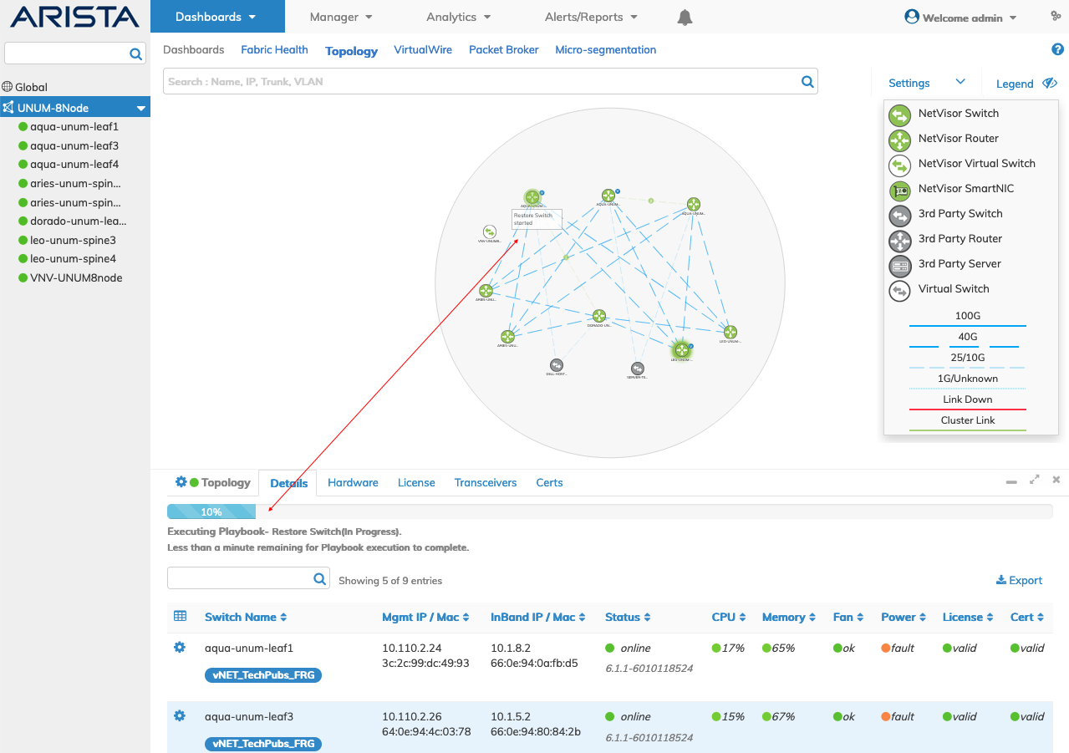Open the table column chooser icon
1069x753 pixels.
click(x=180, y=616)
